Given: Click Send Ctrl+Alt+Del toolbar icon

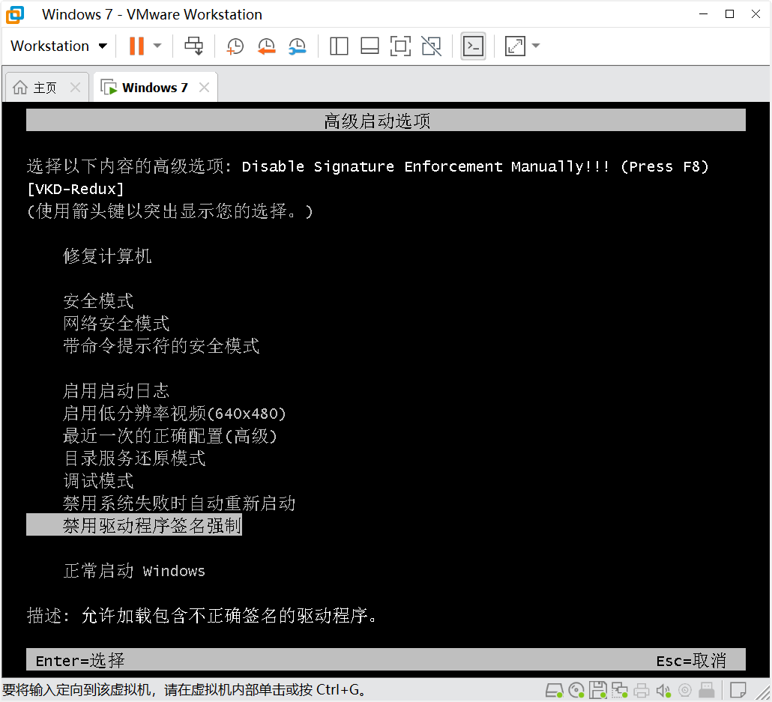Looking at the screenshot, I should click(193, 46).
